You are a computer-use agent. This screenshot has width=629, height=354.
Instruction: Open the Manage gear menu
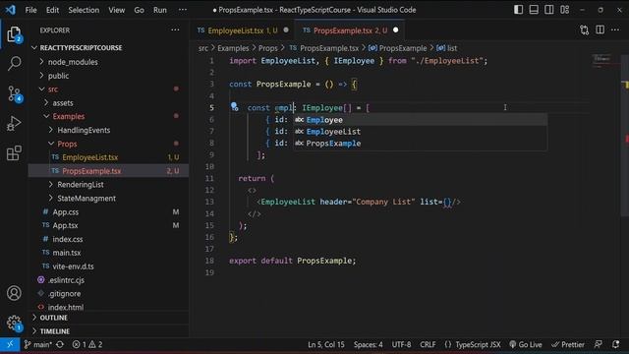click(14, 323)
